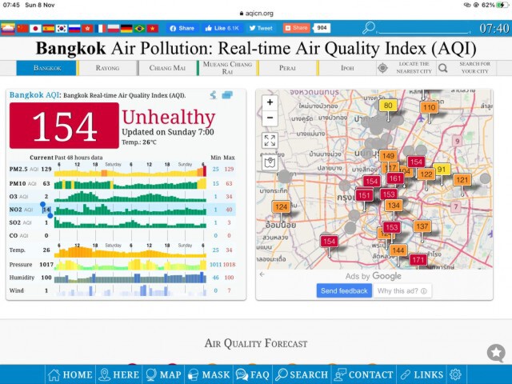Viewport: 512px width, 384px height.
Task: Zoom in on the map
Action: pos(270,102)
